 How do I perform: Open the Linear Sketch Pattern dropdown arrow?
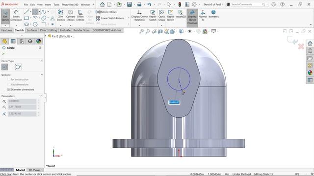point(129,18)
